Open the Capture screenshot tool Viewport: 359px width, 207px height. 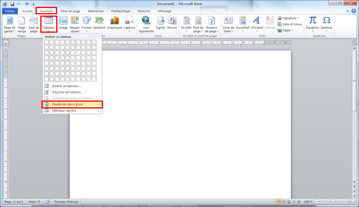(129, 24)
